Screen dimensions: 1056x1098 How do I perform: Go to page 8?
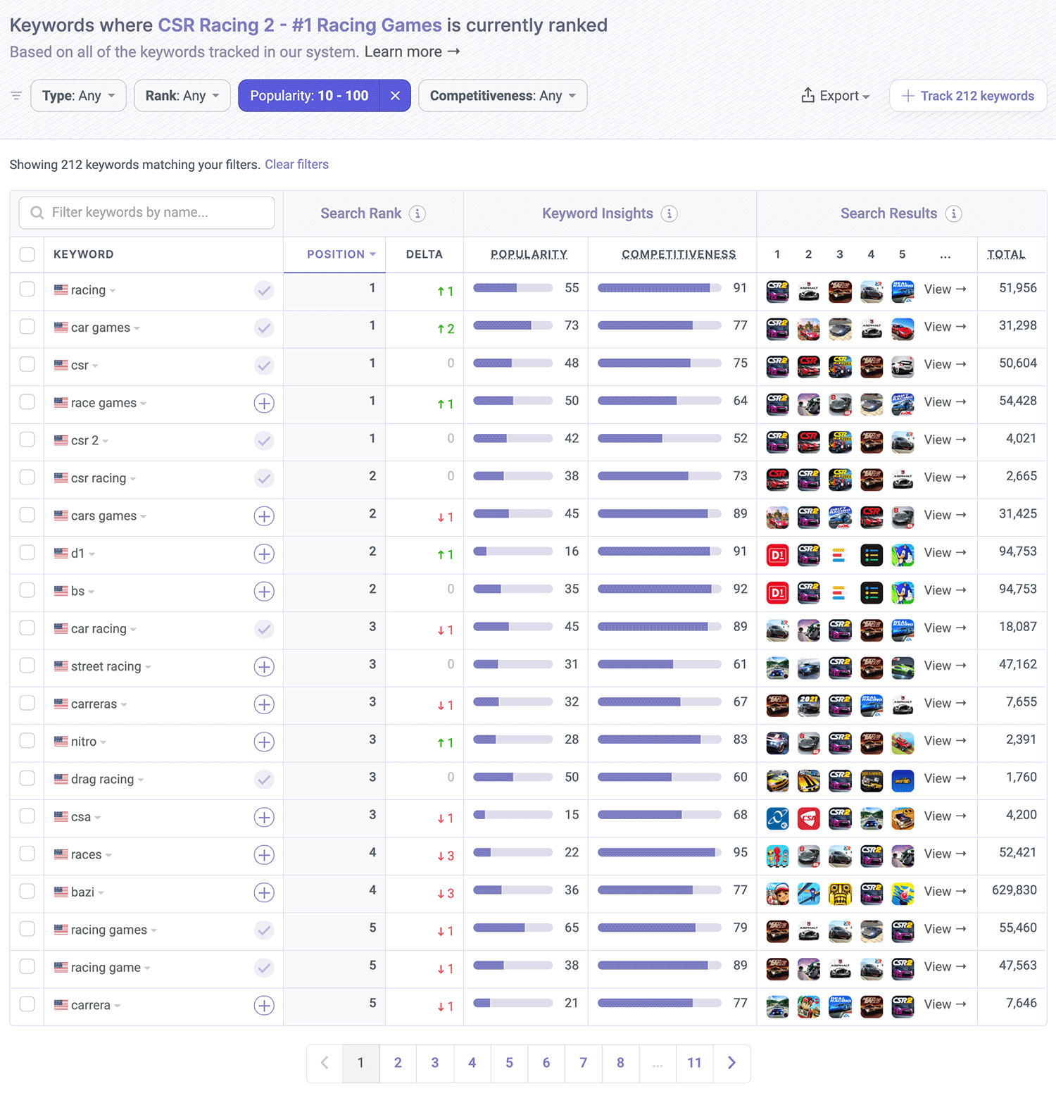click(620, 1063)
